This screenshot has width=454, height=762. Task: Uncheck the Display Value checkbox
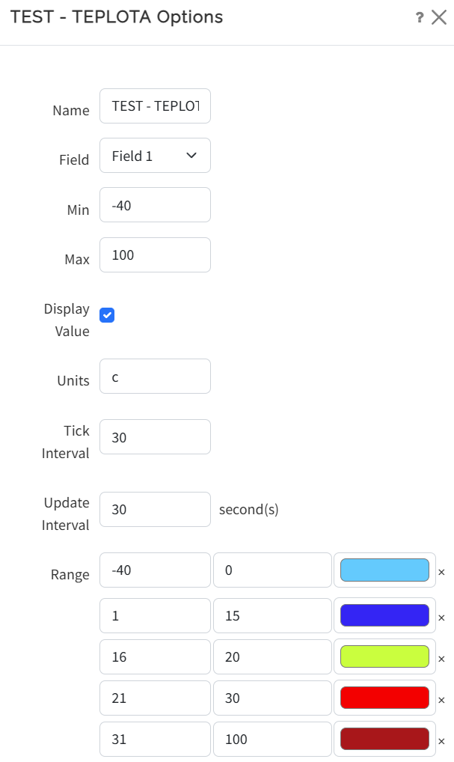tap(108, 315)
